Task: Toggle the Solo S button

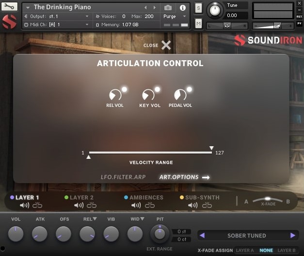Action: pos(198,8)
